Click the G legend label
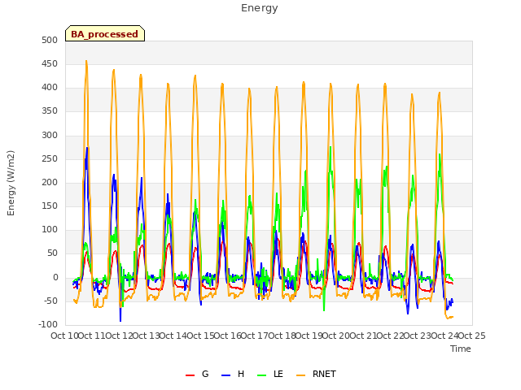 click(205, 374)
